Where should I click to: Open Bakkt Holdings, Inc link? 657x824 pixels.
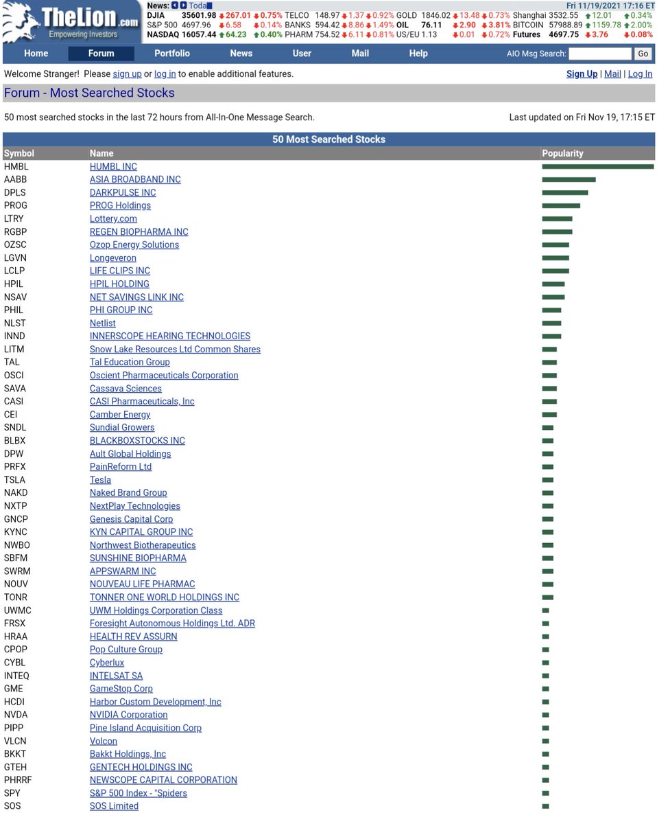[128, 754]
